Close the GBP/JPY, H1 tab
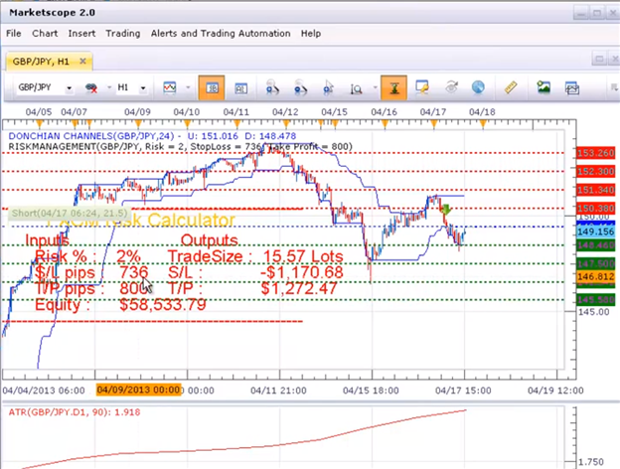620x469 pixels. click(x=82, y=62)
